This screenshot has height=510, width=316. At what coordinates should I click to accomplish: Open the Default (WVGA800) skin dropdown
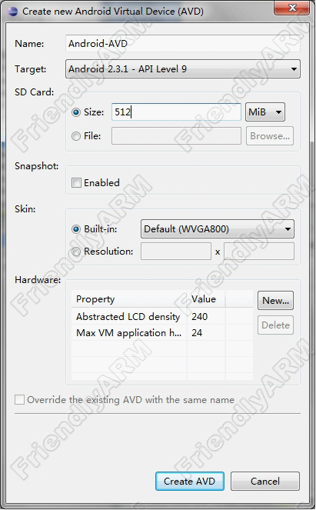(218, 229)
